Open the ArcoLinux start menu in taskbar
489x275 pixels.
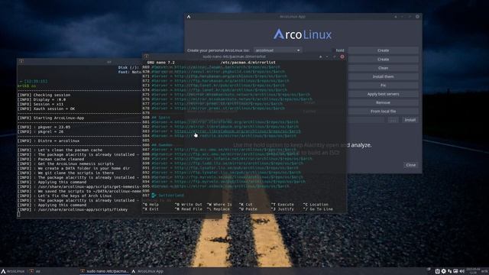coord(12,271)
